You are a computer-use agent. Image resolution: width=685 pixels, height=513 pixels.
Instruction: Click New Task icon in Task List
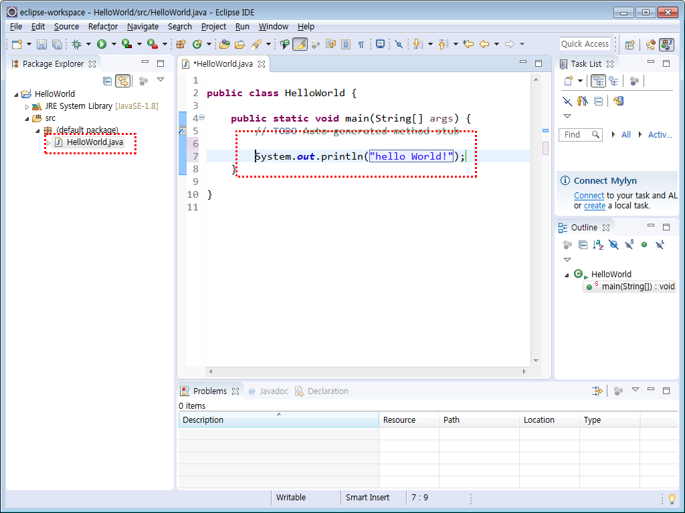(569, 81)
